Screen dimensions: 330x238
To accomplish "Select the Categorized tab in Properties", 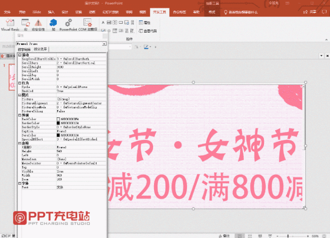I will 40,49.
